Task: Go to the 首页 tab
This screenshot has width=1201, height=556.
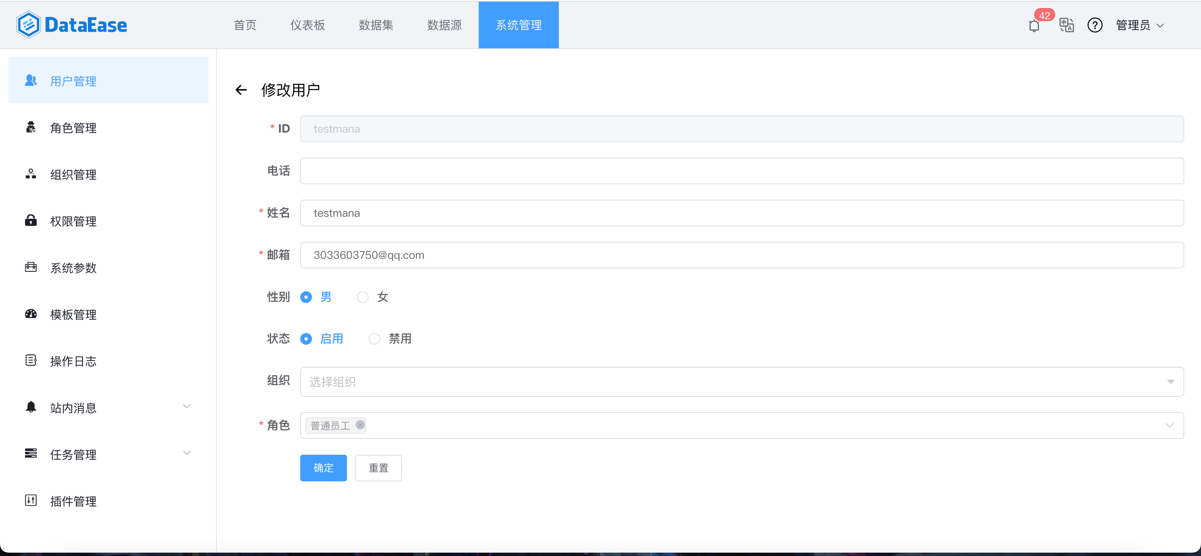Action: coord(245,25)
